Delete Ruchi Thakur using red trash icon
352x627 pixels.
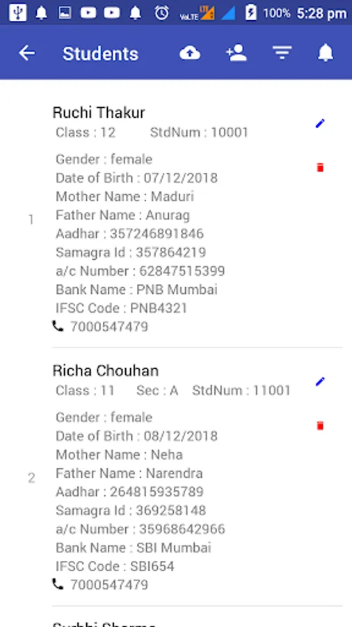click(x=320, y=167)
